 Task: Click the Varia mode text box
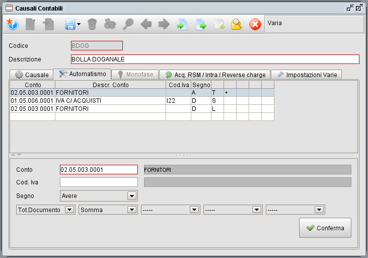(314, 24)
